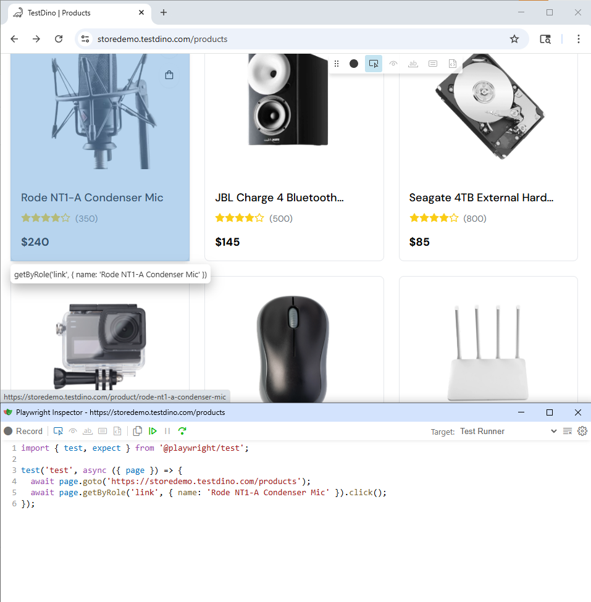Click the URL address bar field

[x=296, y=39]
